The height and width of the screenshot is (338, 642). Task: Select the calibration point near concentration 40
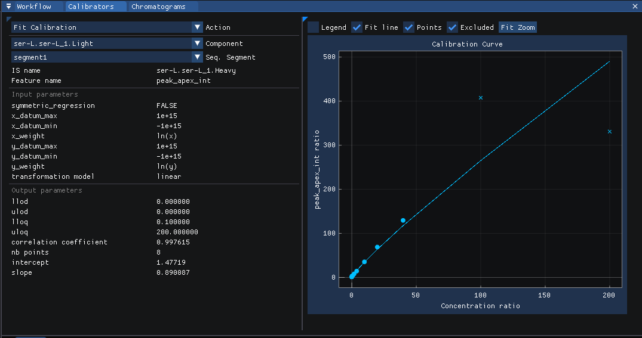coord(403,221)
